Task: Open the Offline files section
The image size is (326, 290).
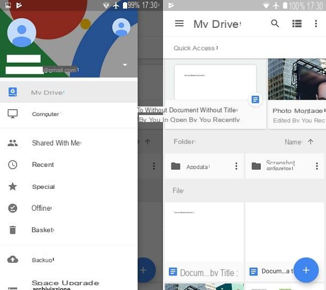Action: coord(68,208)
